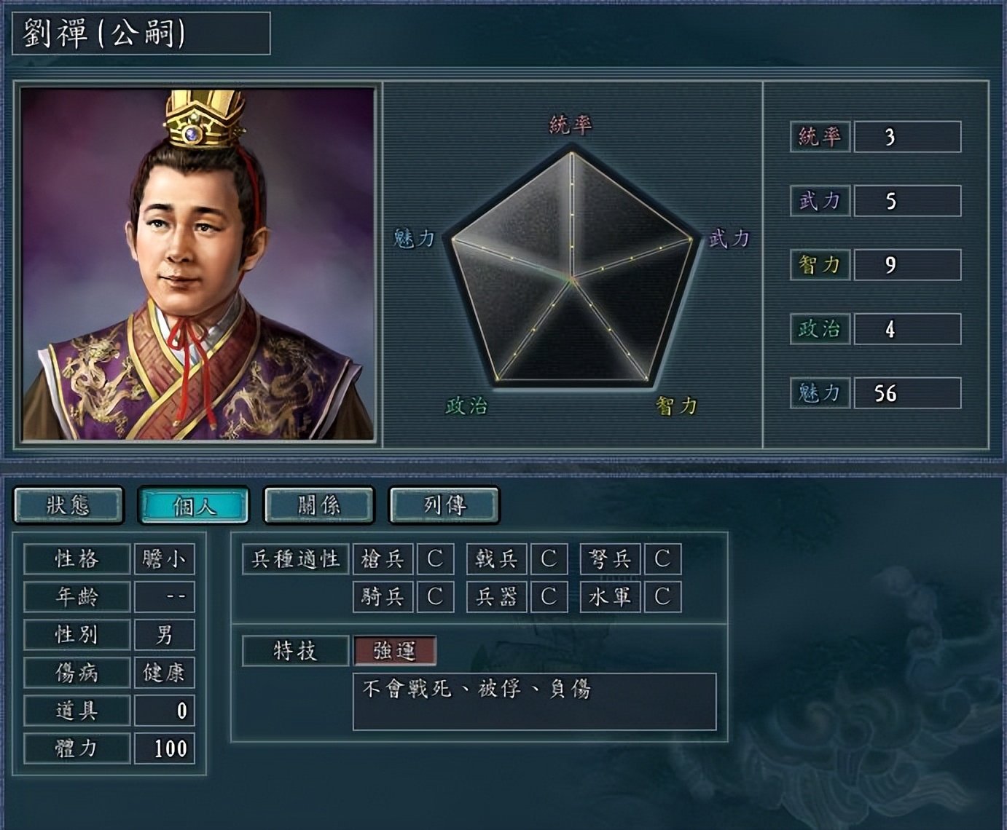Open the 關係 tab

(319, 505)
